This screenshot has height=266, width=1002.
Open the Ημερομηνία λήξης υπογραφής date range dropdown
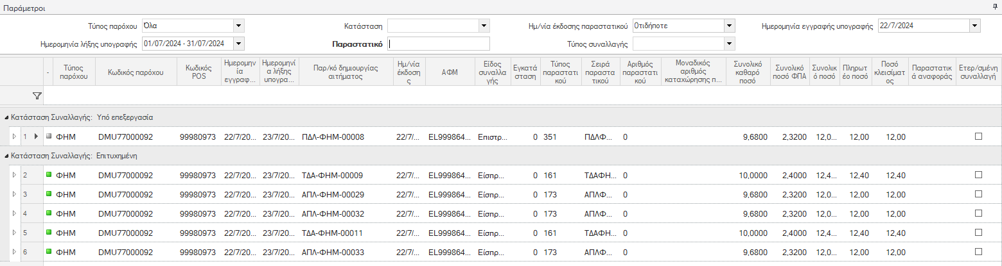click(x=239, y=44)
